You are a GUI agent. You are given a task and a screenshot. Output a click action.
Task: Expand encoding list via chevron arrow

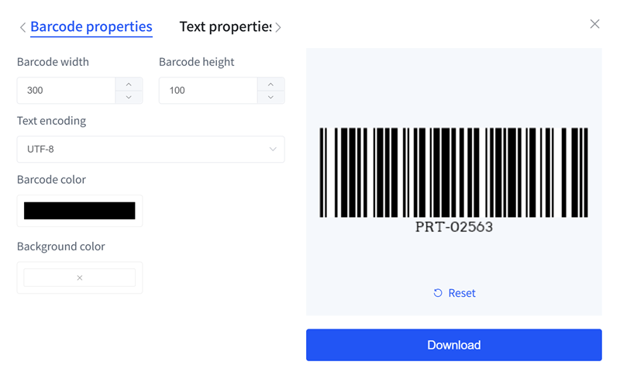(x=273, y=150)
